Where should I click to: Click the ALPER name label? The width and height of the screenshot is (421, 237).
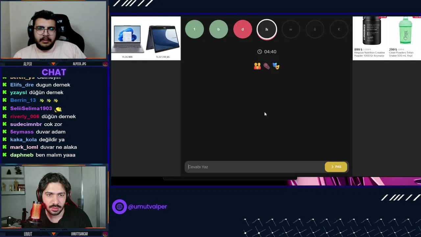(28, 64)
